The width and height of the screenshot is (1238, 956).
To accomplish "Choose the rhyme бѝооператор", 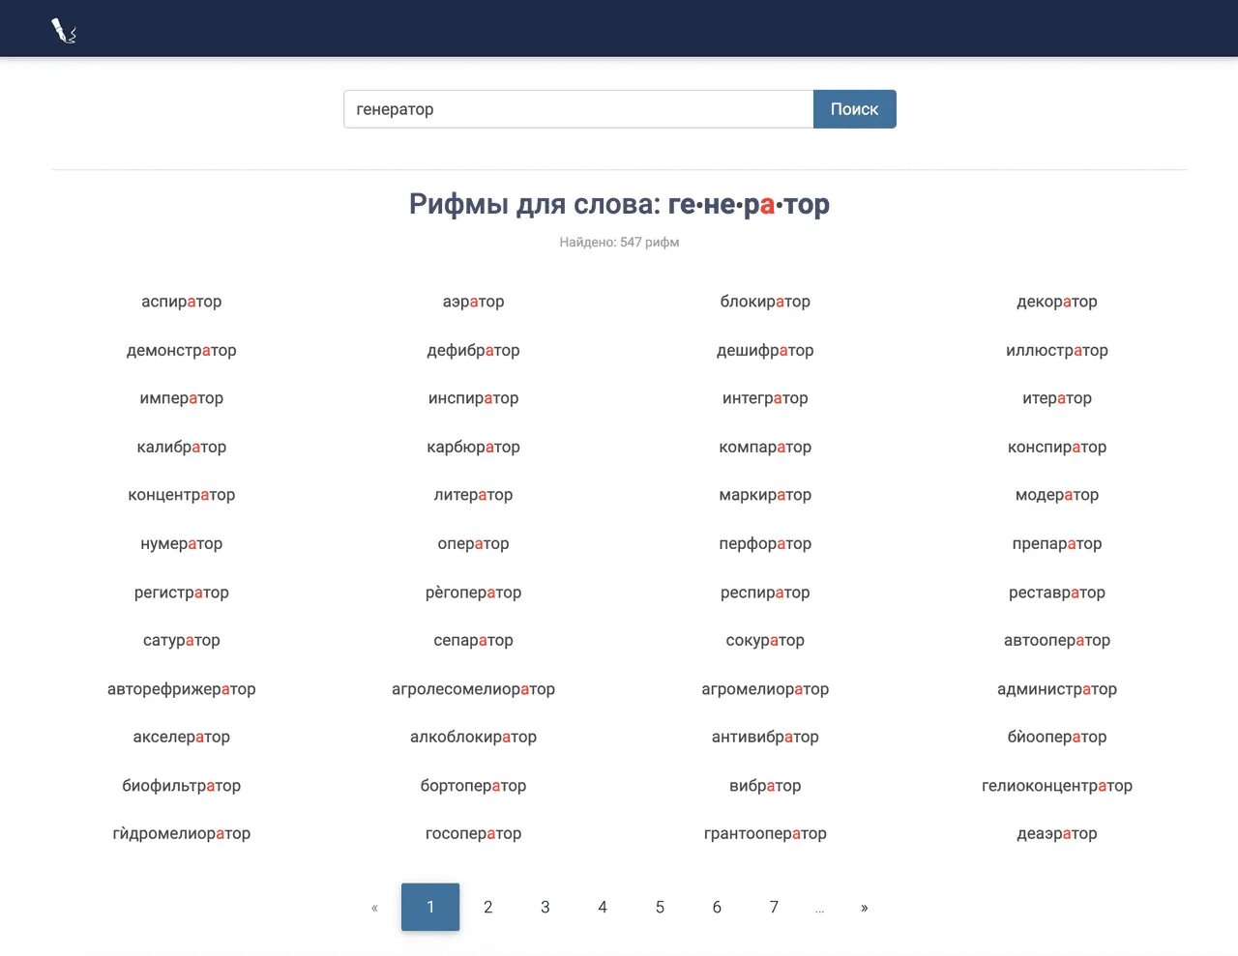I will pyautogui.click(x=1057, y=737).
